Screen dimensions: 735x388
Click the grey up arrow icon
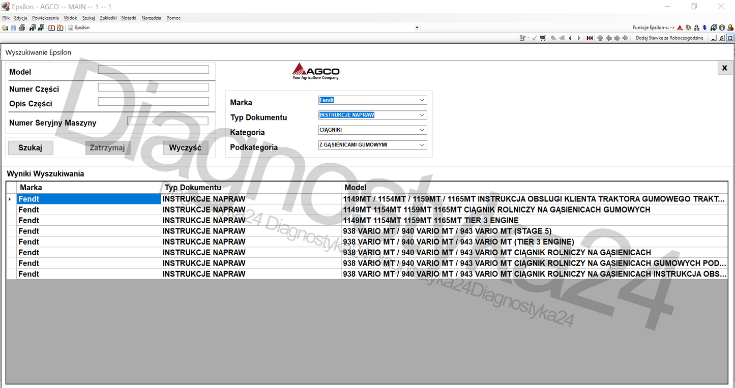(x=600, y=38)
